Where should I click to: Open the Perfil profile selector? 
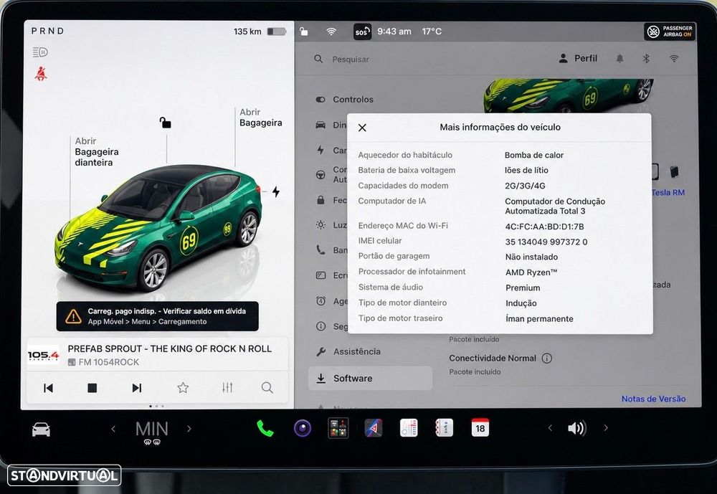(578, 59)
